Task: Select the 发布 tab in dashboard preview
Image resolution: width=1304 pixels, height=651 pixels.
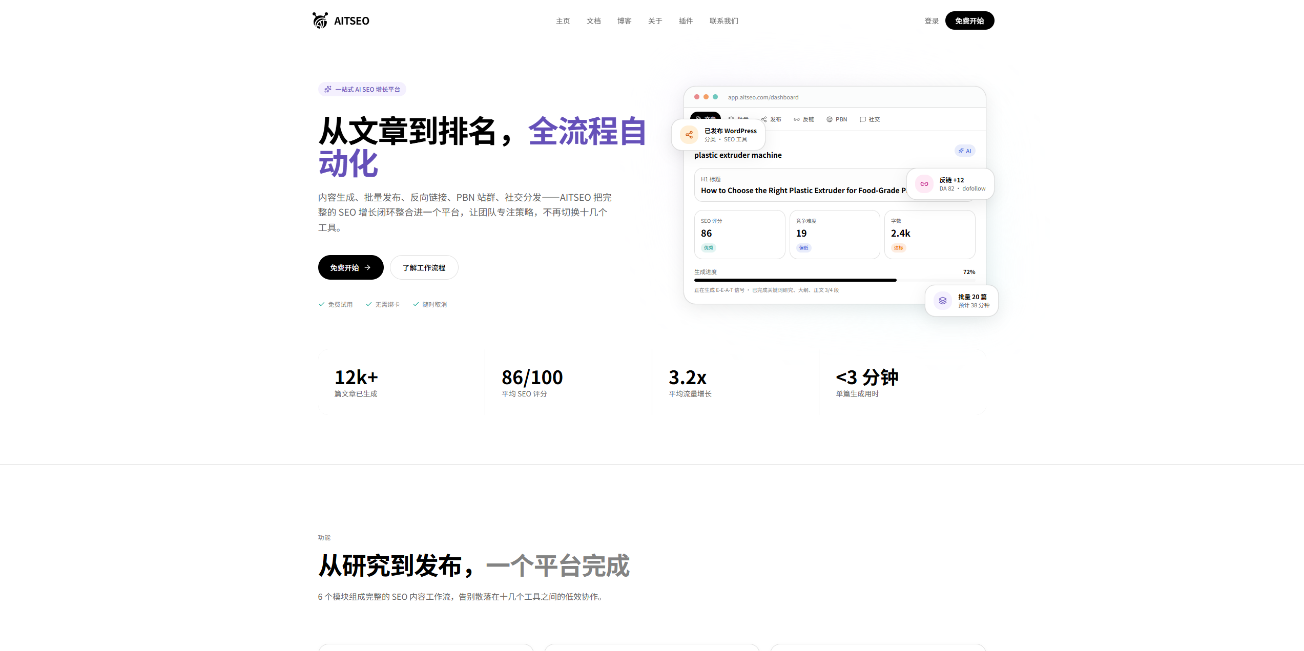Action: point(771,119)
